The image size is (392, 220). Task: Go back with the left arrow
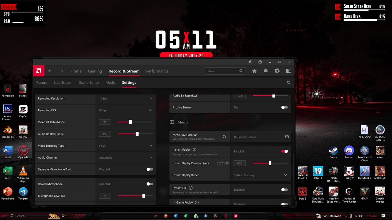tap(50, 71)
